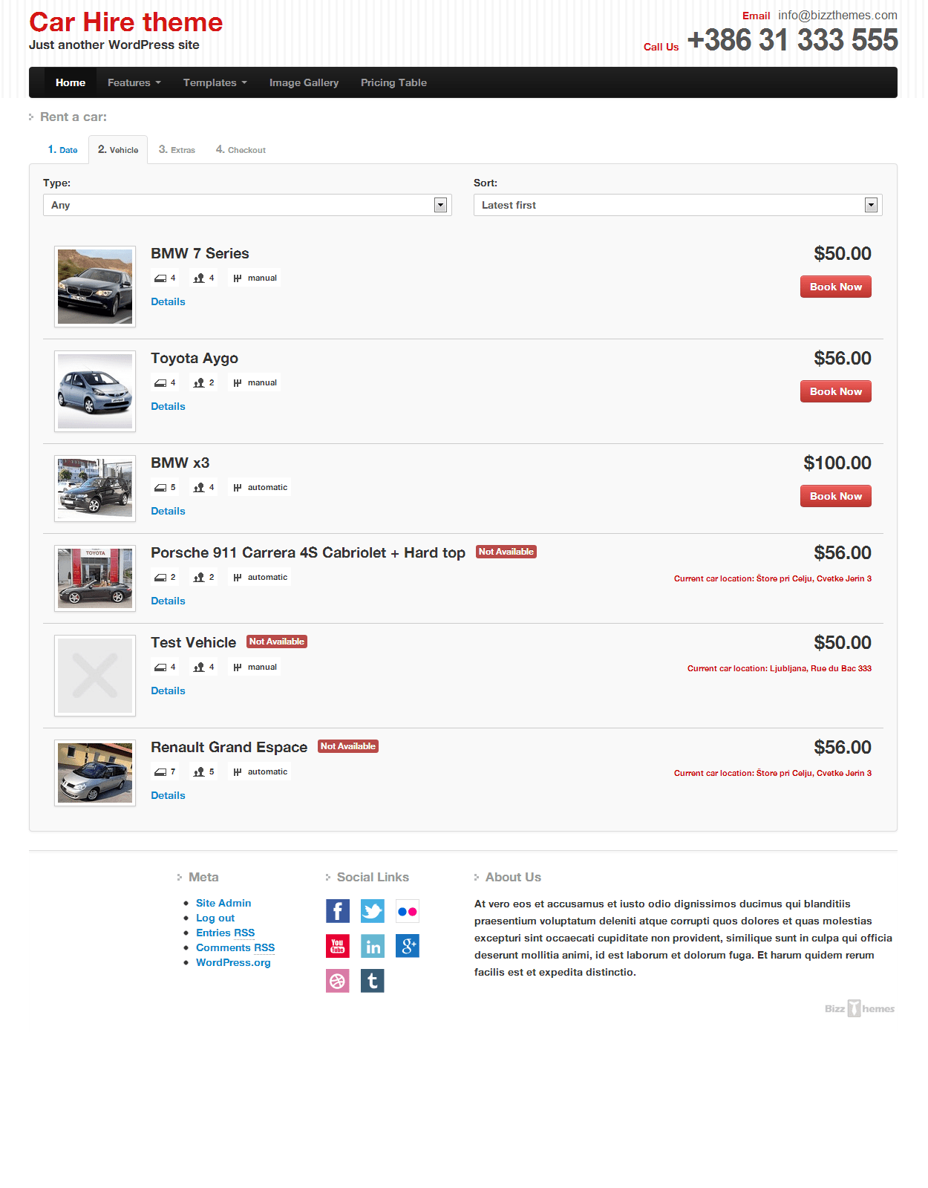The width and height of the screenshot is (928, 1188).
Task: Click the Not Available badge beside Test Vehicle
Action: (x=277, y=642)
